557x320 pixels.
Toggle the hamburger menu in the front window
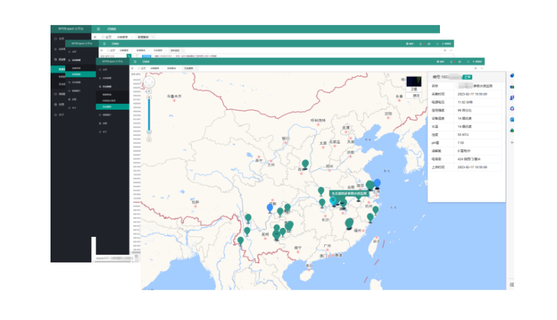135,62
